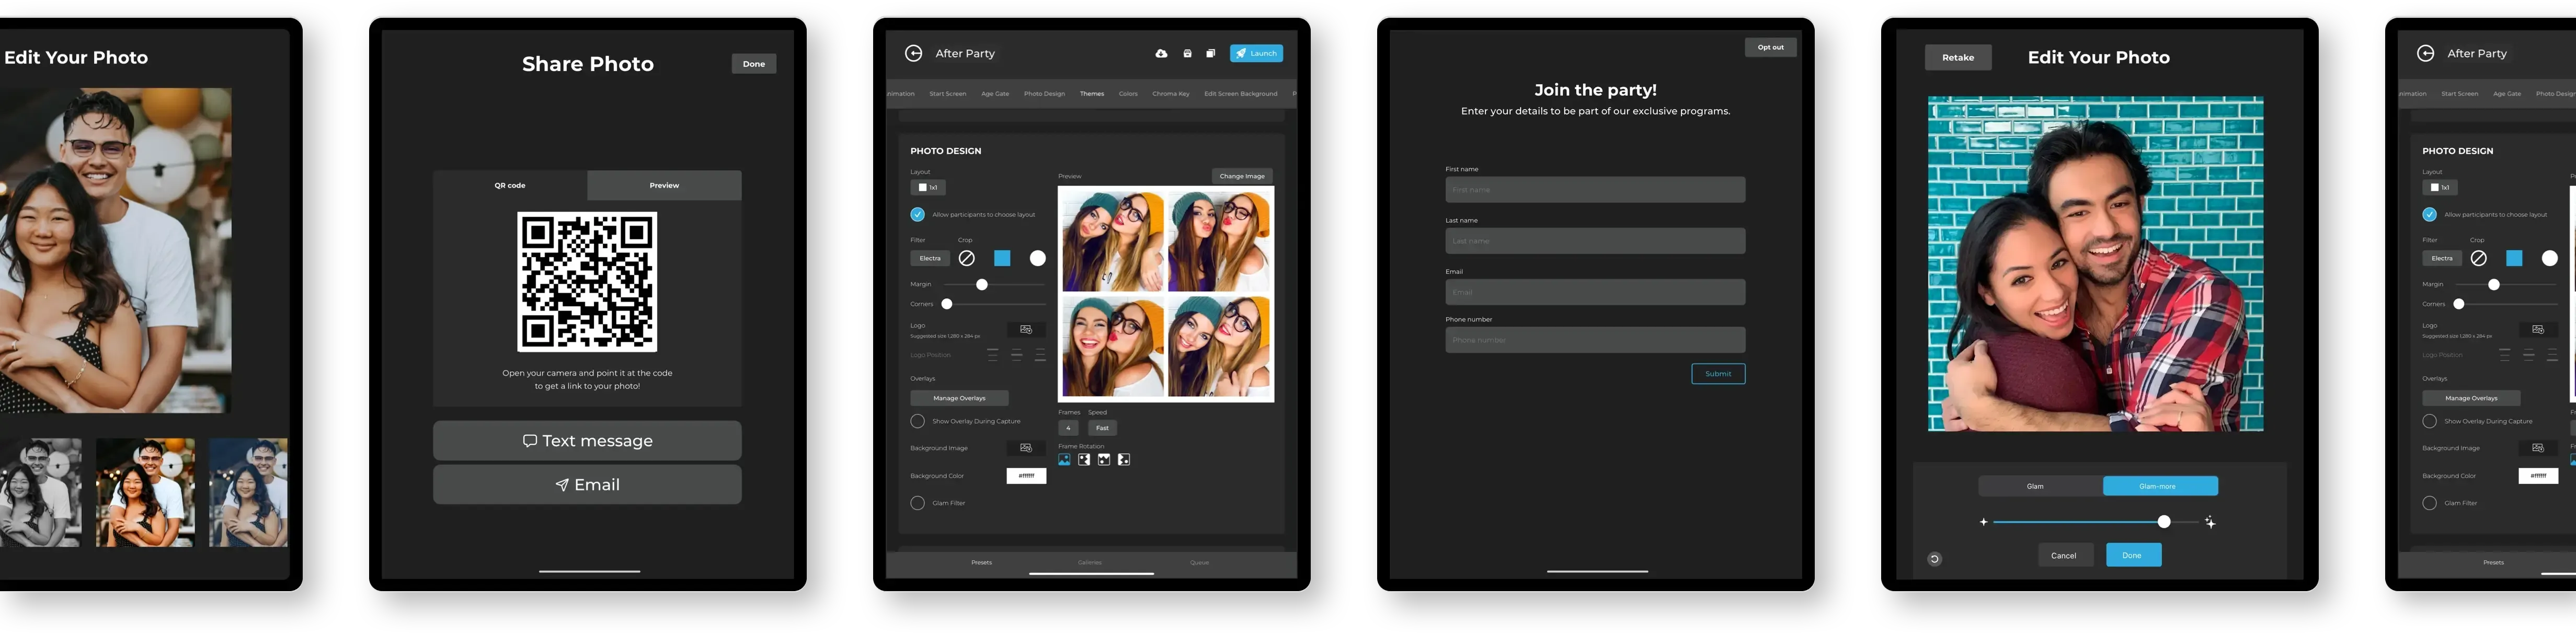
Task: Click the printer-style icon left of Launch
Action: click(x=1187, y=54)
